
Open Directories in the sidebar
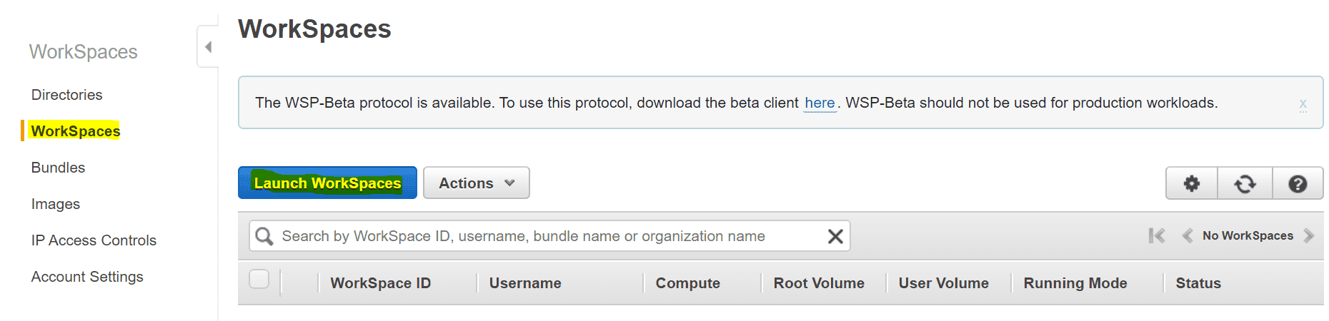tap(66, 95)
